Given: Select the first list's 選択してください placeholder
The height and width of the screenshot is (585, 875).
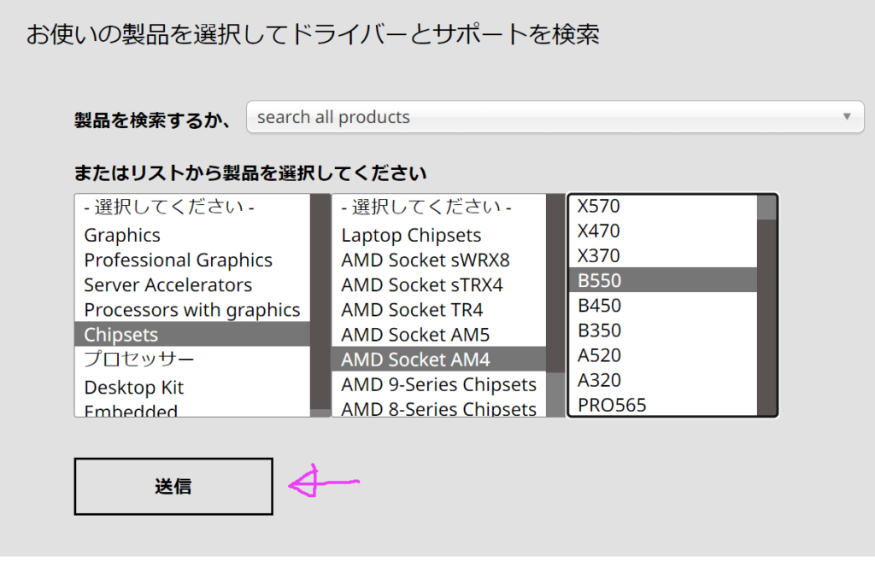Looking at the screenshot, I should (192, 208).
